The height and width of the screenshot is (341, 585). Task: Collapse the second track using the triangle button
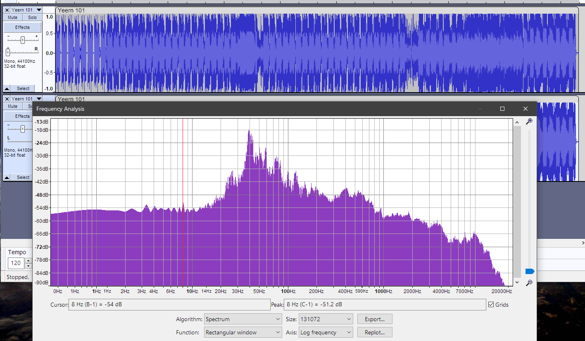pos(7,177)
